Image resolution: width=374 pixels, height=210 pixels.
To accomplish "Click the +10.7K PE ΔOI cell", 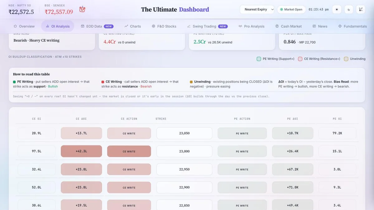I will 293,133.
